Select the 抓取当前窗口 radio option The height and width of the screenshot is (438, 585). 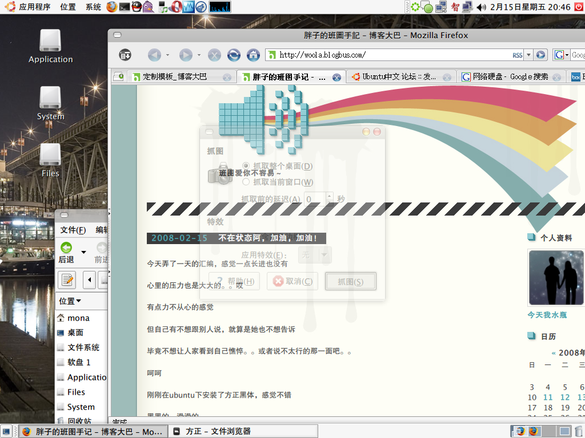246,182
